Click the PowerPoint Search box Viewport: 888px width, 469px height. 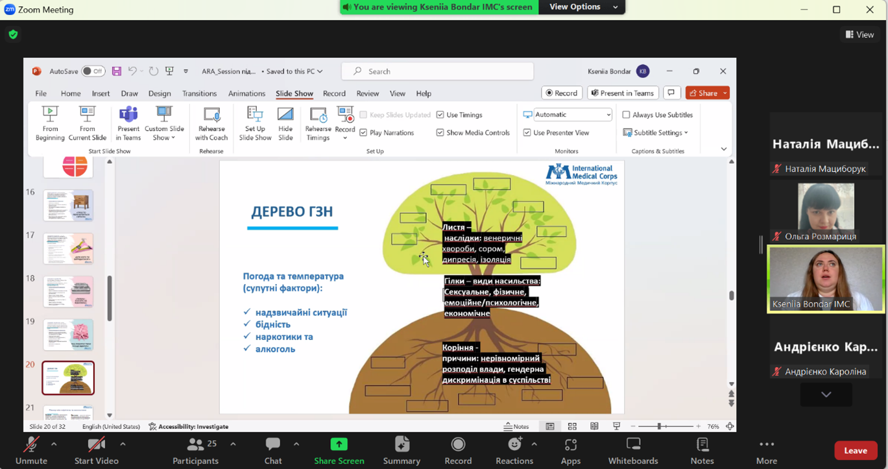point(438,71)
